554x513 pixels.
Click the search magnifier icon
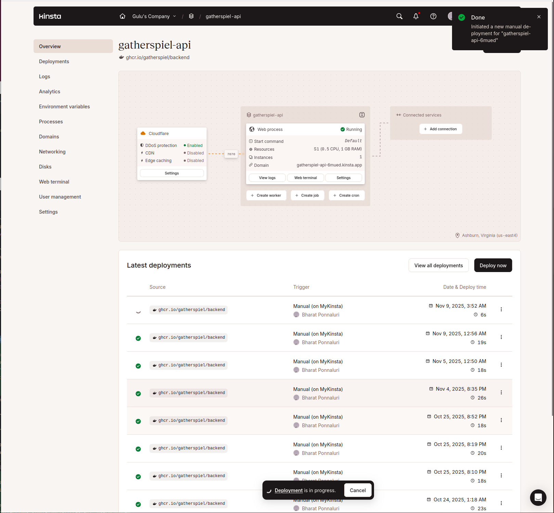(399, 16)
